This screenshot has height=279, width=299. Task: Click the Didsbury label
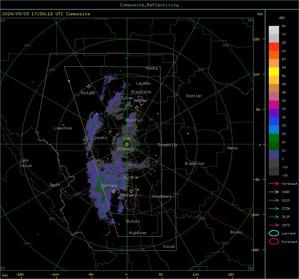(125, 149)
